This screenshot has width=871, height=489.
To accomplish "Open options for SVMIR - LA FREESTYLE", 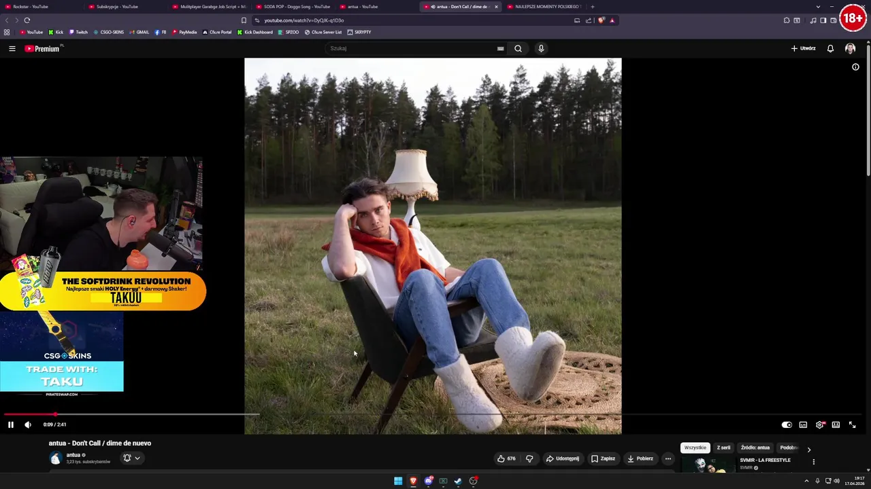I will 813,462.
